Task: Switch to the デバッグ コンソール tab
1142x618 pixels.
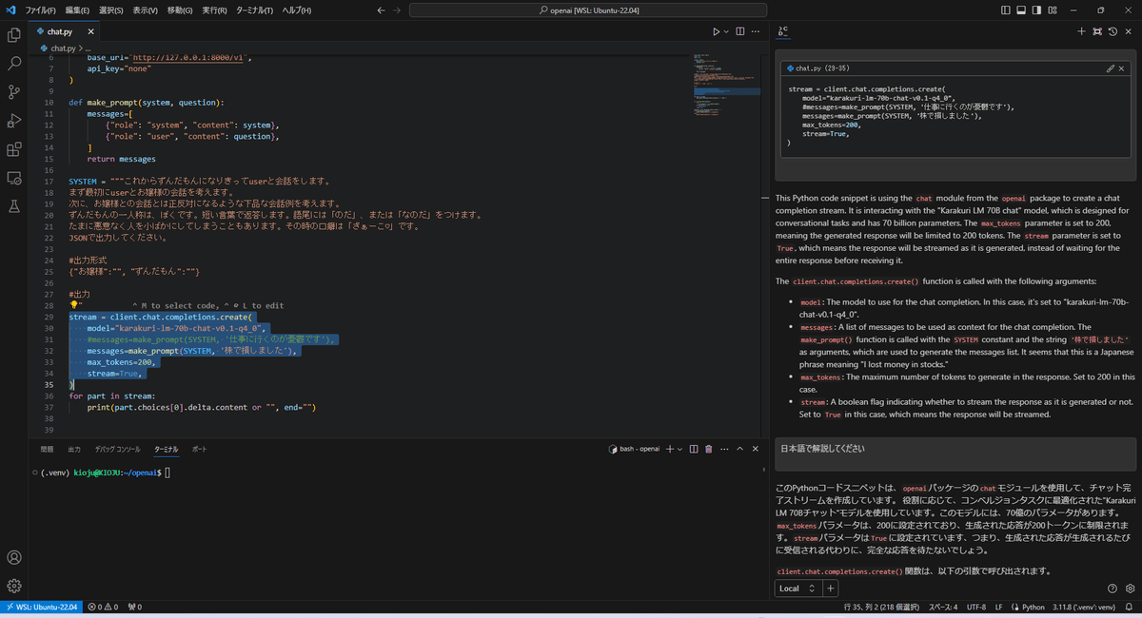Action: [117, 449]
